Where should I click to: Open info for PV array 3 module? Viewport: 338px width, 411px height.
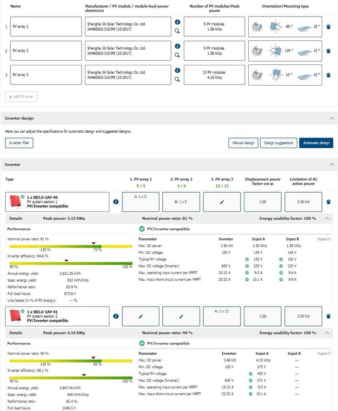[177, 70]
